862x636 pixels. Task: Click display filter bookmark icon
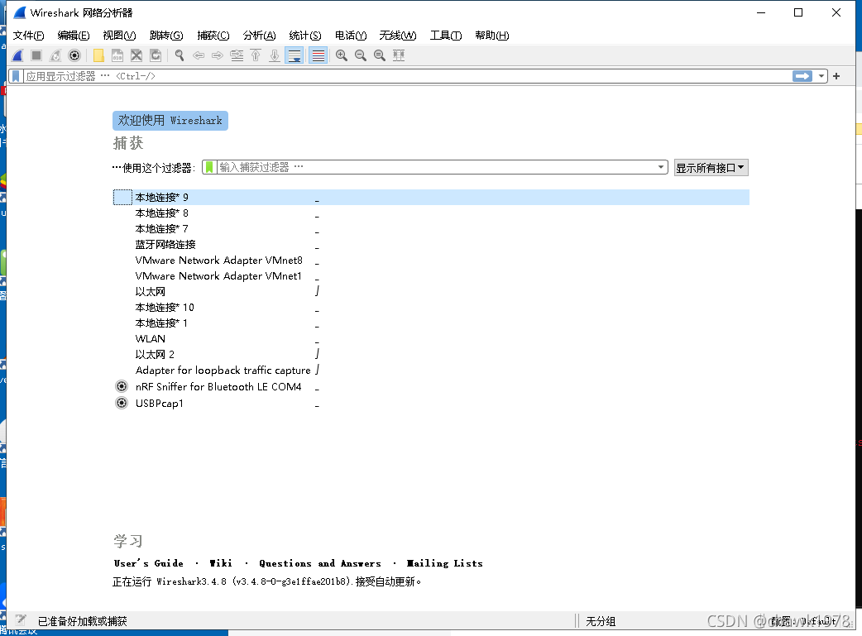point(16,76)
